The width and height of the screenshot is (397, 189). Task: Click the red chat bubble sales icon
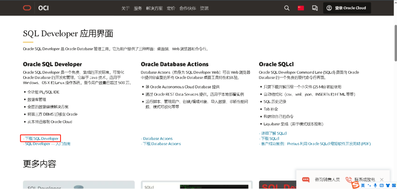[306, 179]
